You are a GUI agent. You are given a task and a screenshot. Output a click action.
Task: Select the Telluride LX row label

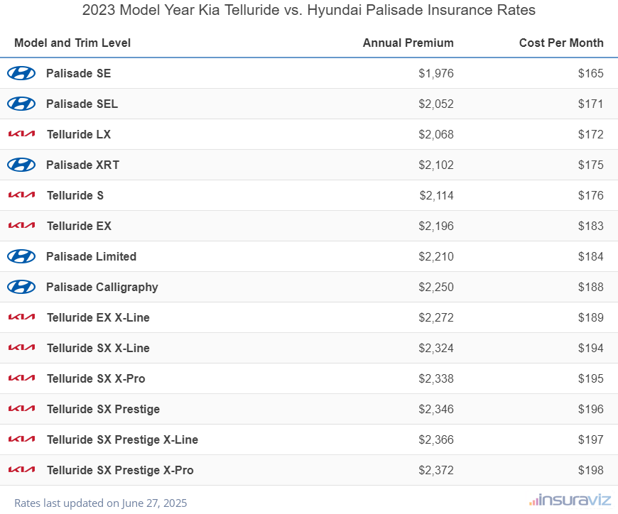tap(79, 134)
